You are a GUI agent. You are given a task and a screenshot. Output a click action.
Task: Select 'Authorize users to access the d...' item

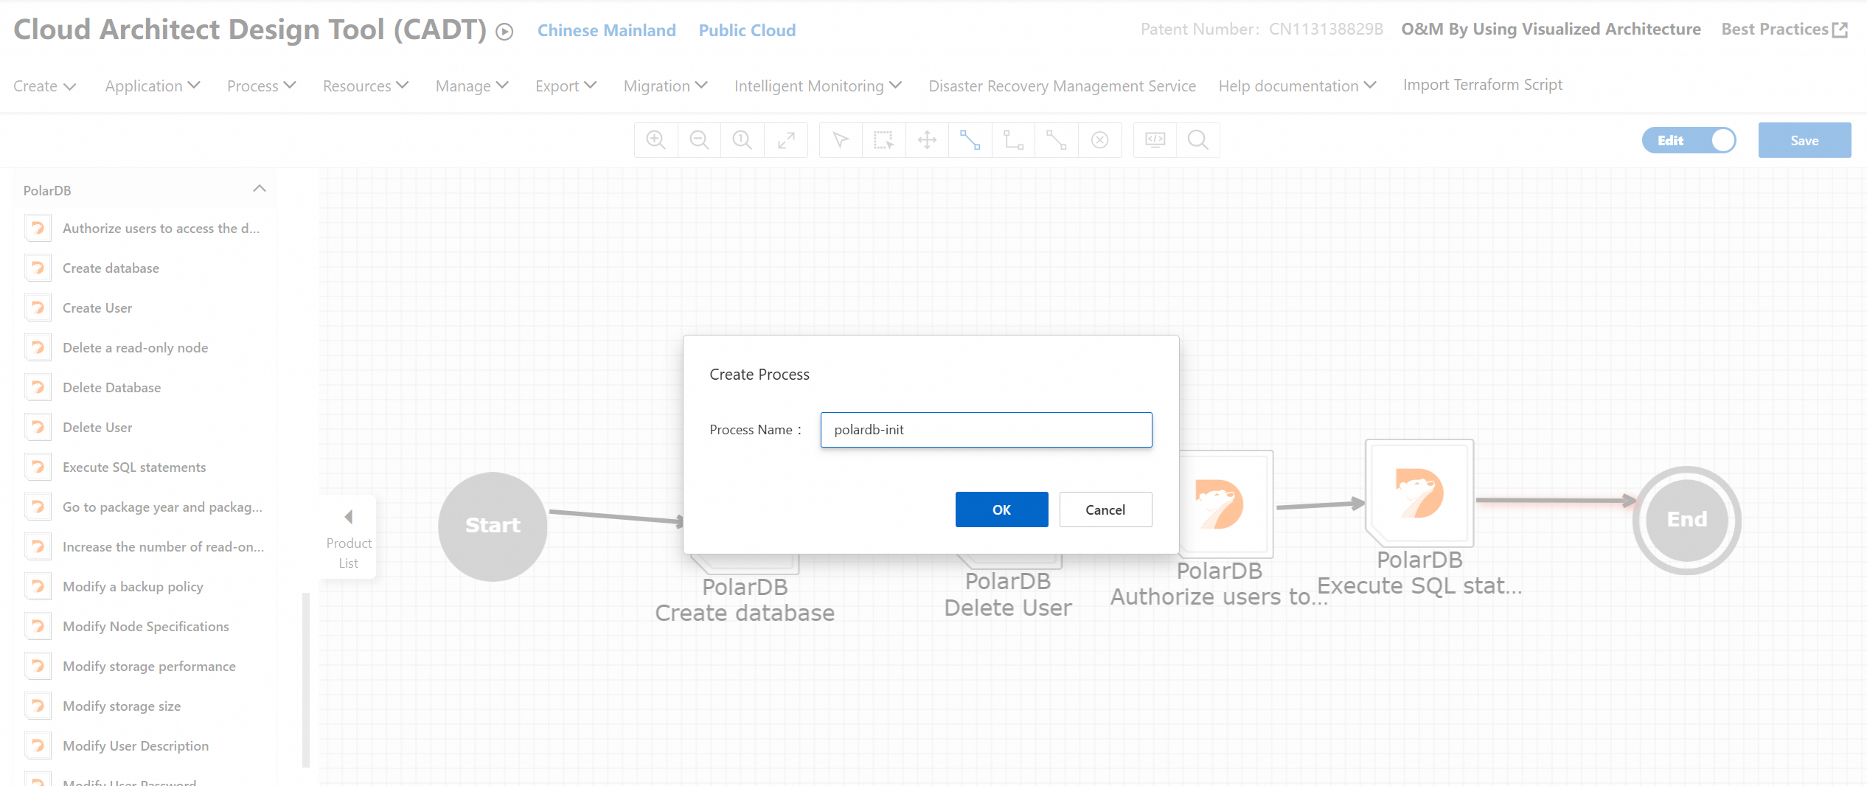[145, 228]
